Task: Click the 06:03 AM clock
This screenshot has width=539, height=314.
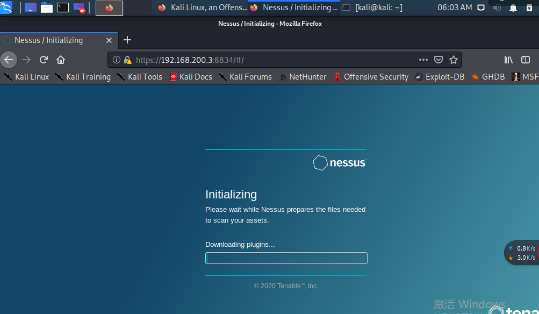Action: click(455, 8)
